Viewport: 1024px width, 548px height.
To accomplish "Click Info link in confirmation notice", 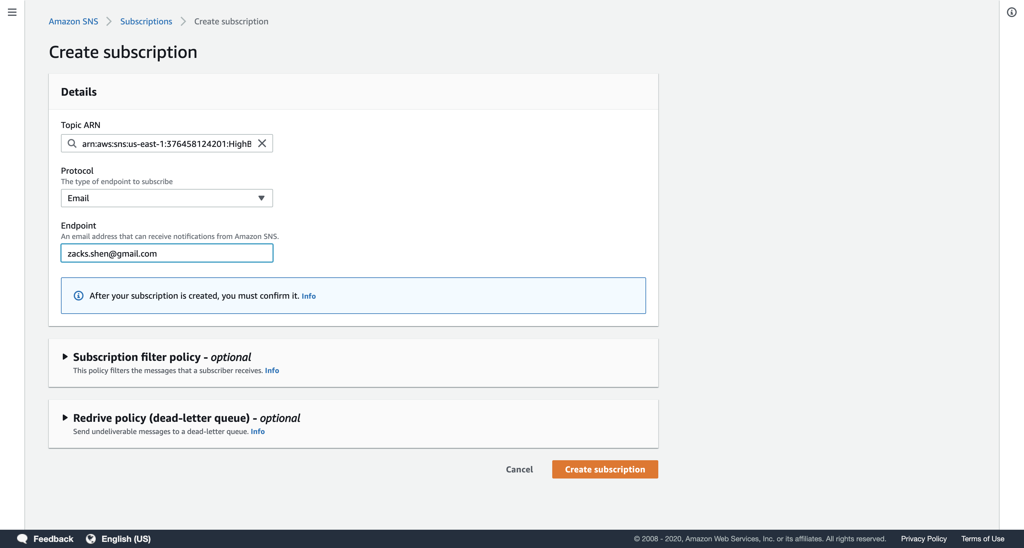I will click(308, 296).
